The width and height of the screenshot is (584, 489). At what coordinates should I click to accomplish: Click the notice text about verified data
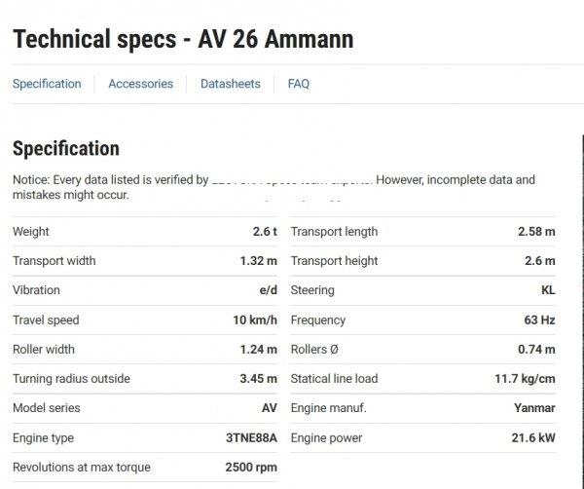click(x=273, y=187)
